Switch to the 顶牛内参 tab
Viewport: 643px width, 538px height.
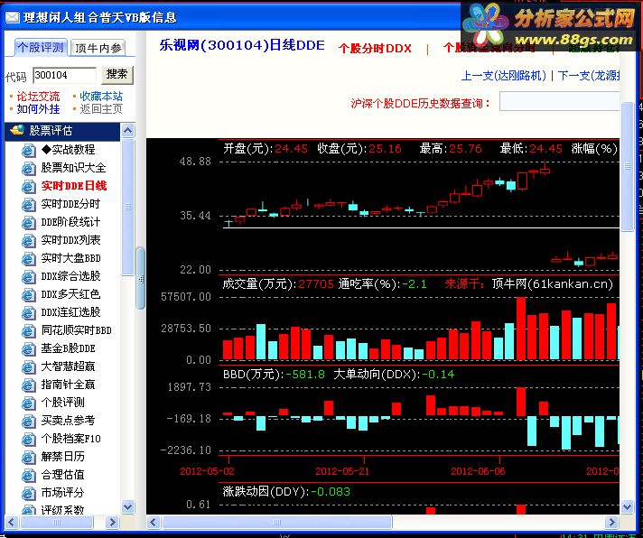coord(98,48)
